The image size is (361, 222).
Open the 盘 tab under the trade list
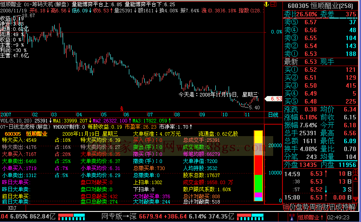click(299, 207)
